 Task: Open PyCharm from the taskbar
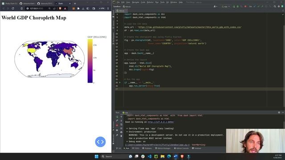click(156, 156)
